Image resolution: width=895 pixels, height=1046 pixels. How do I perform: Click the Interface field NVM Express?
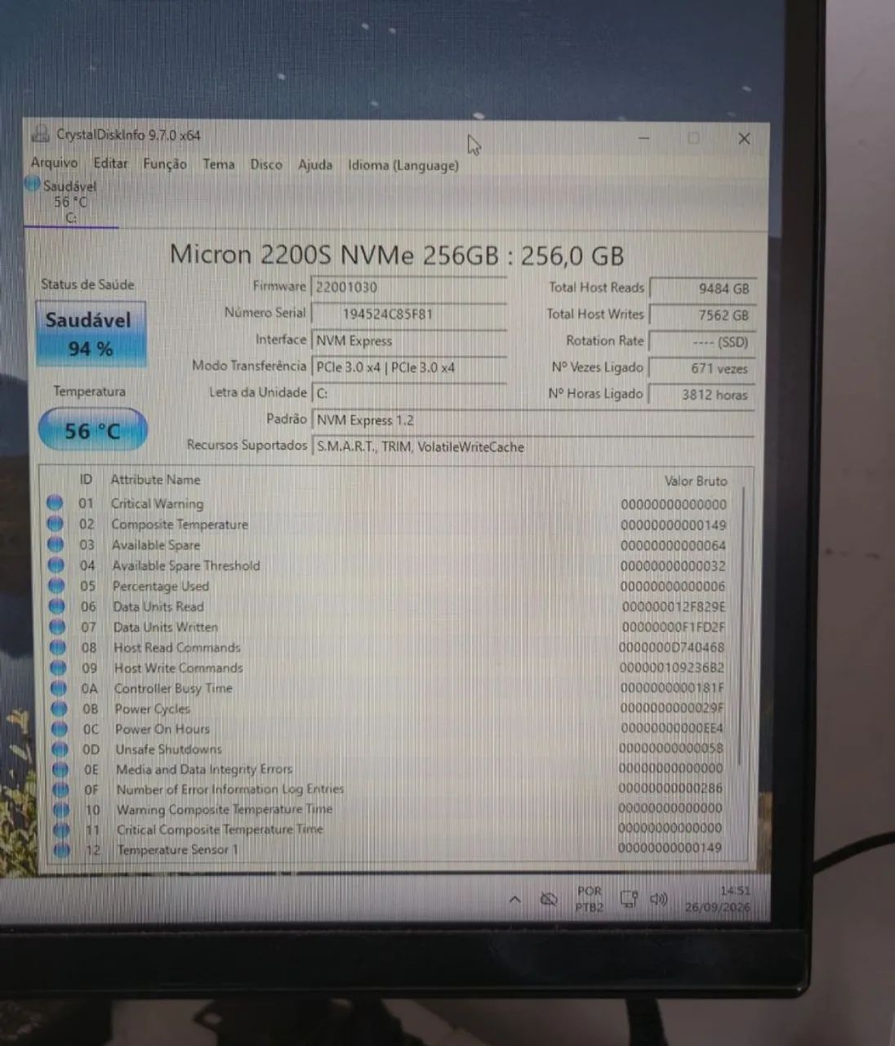pyautogui.click(x=409, y=341)
